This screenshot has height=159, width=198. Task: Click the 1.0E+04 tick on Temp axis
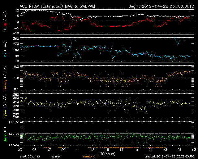click(x=14, y=145)
